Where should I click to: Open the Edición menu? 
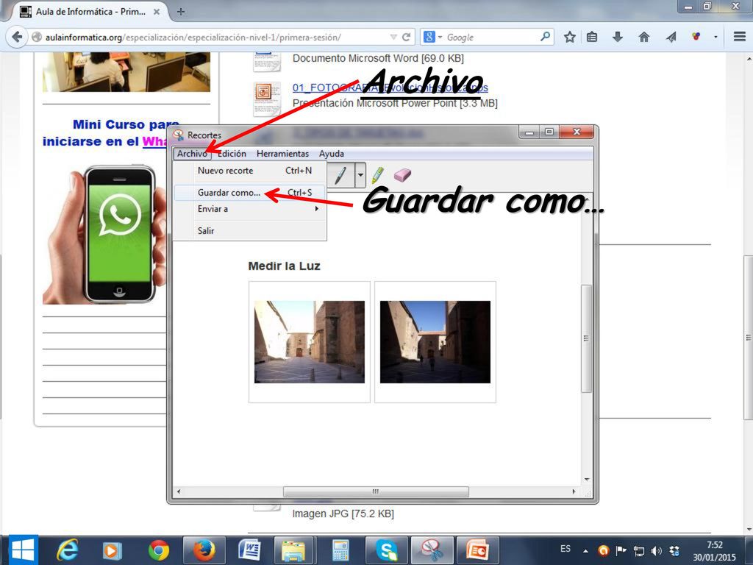(232, 154)
